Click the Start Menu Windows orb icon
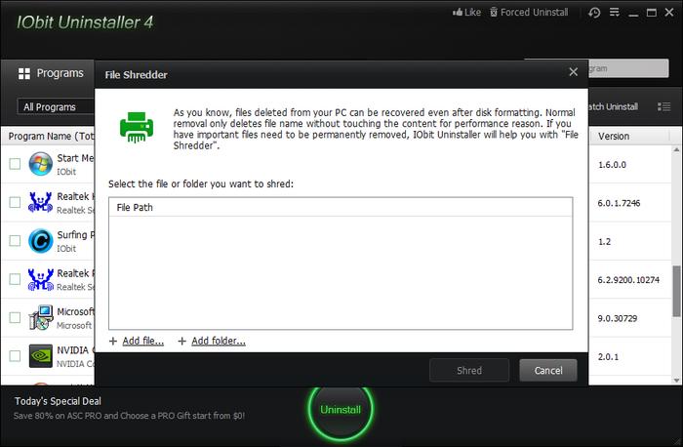 click(x=41, y=164)
